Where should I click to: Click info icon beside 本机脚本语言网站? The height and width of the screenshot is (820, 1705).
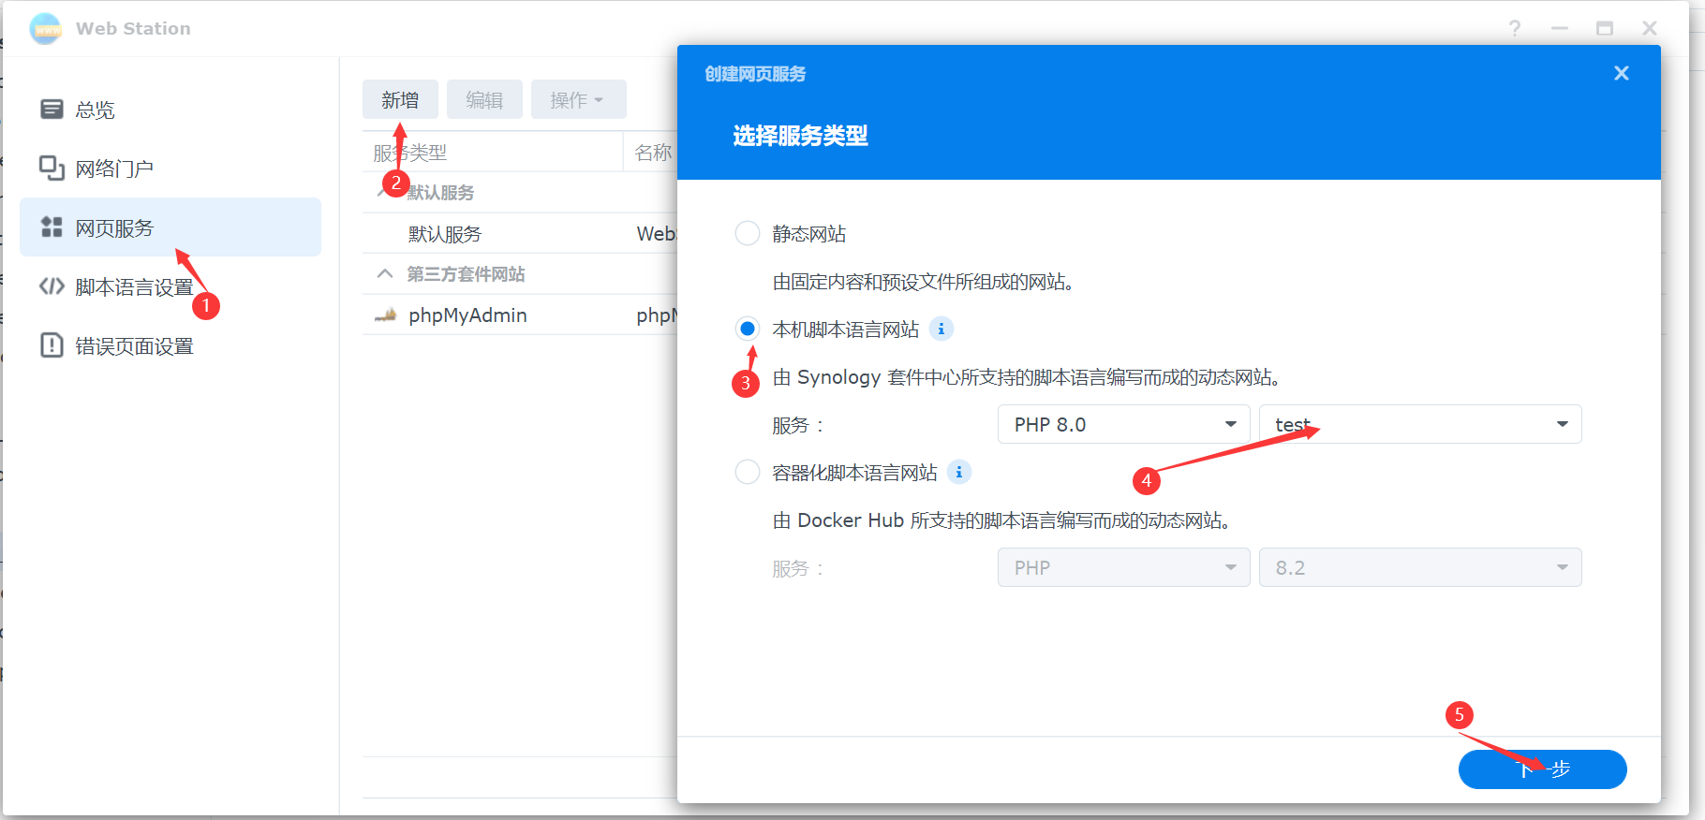pyautogui.click(x=941, y=329)
